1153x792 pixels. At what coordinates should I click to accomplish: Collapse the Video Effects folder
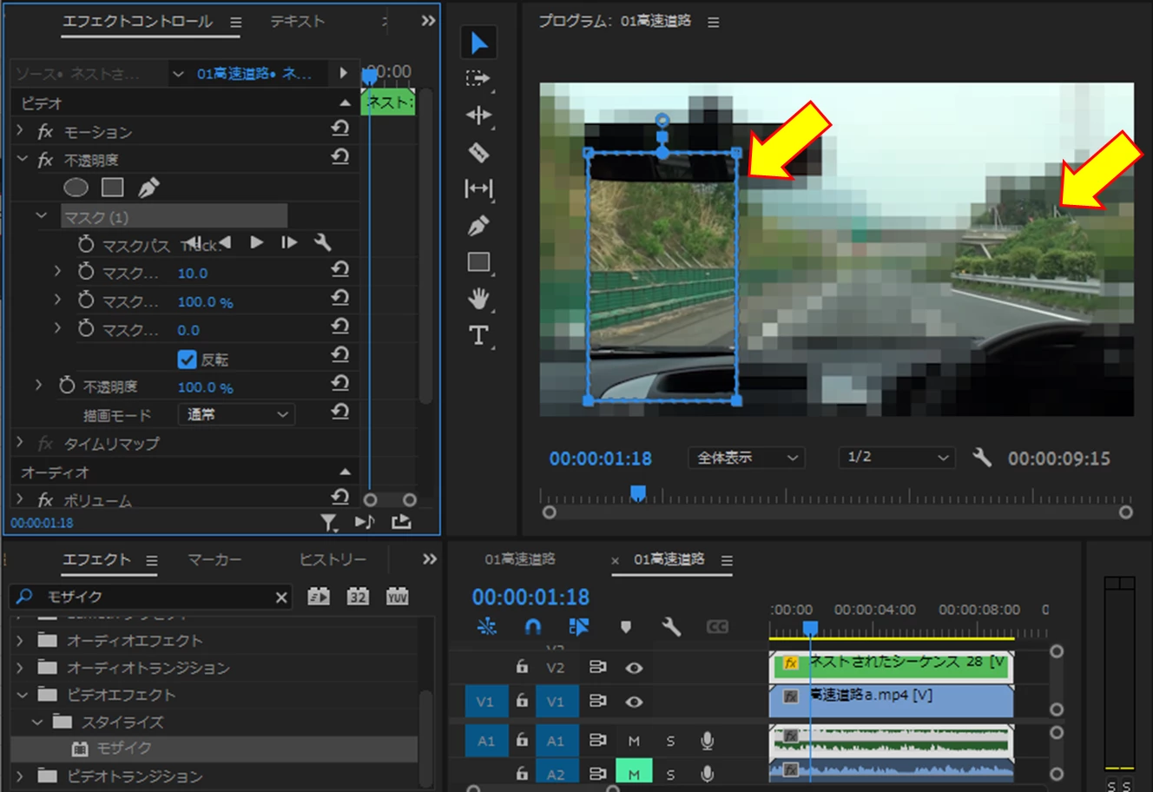23,695
